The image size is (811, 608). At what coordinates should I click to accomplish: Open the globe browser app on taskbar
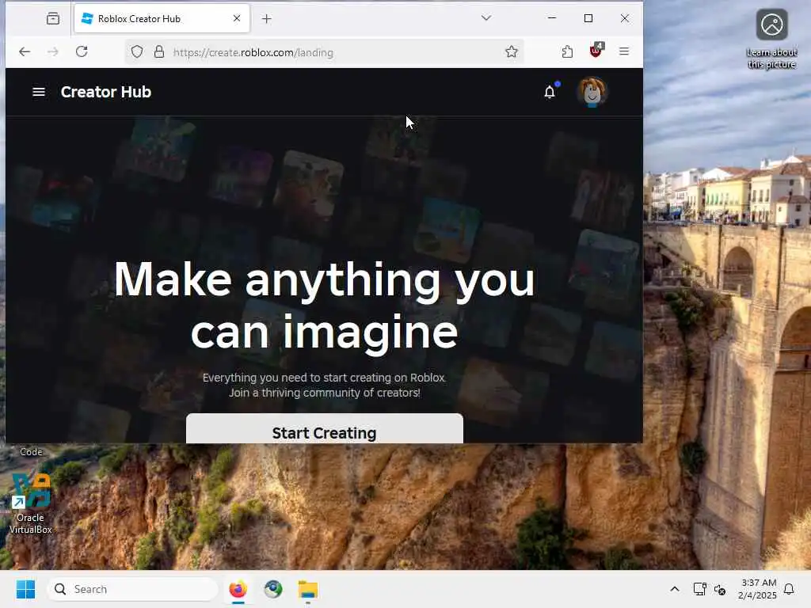point(273,589)
